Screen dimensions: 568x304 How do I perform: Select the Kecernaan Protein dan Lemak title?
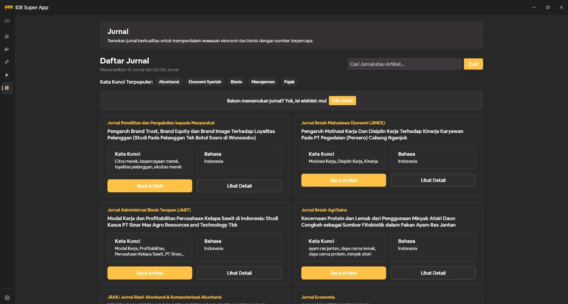[x=378, y=222]
